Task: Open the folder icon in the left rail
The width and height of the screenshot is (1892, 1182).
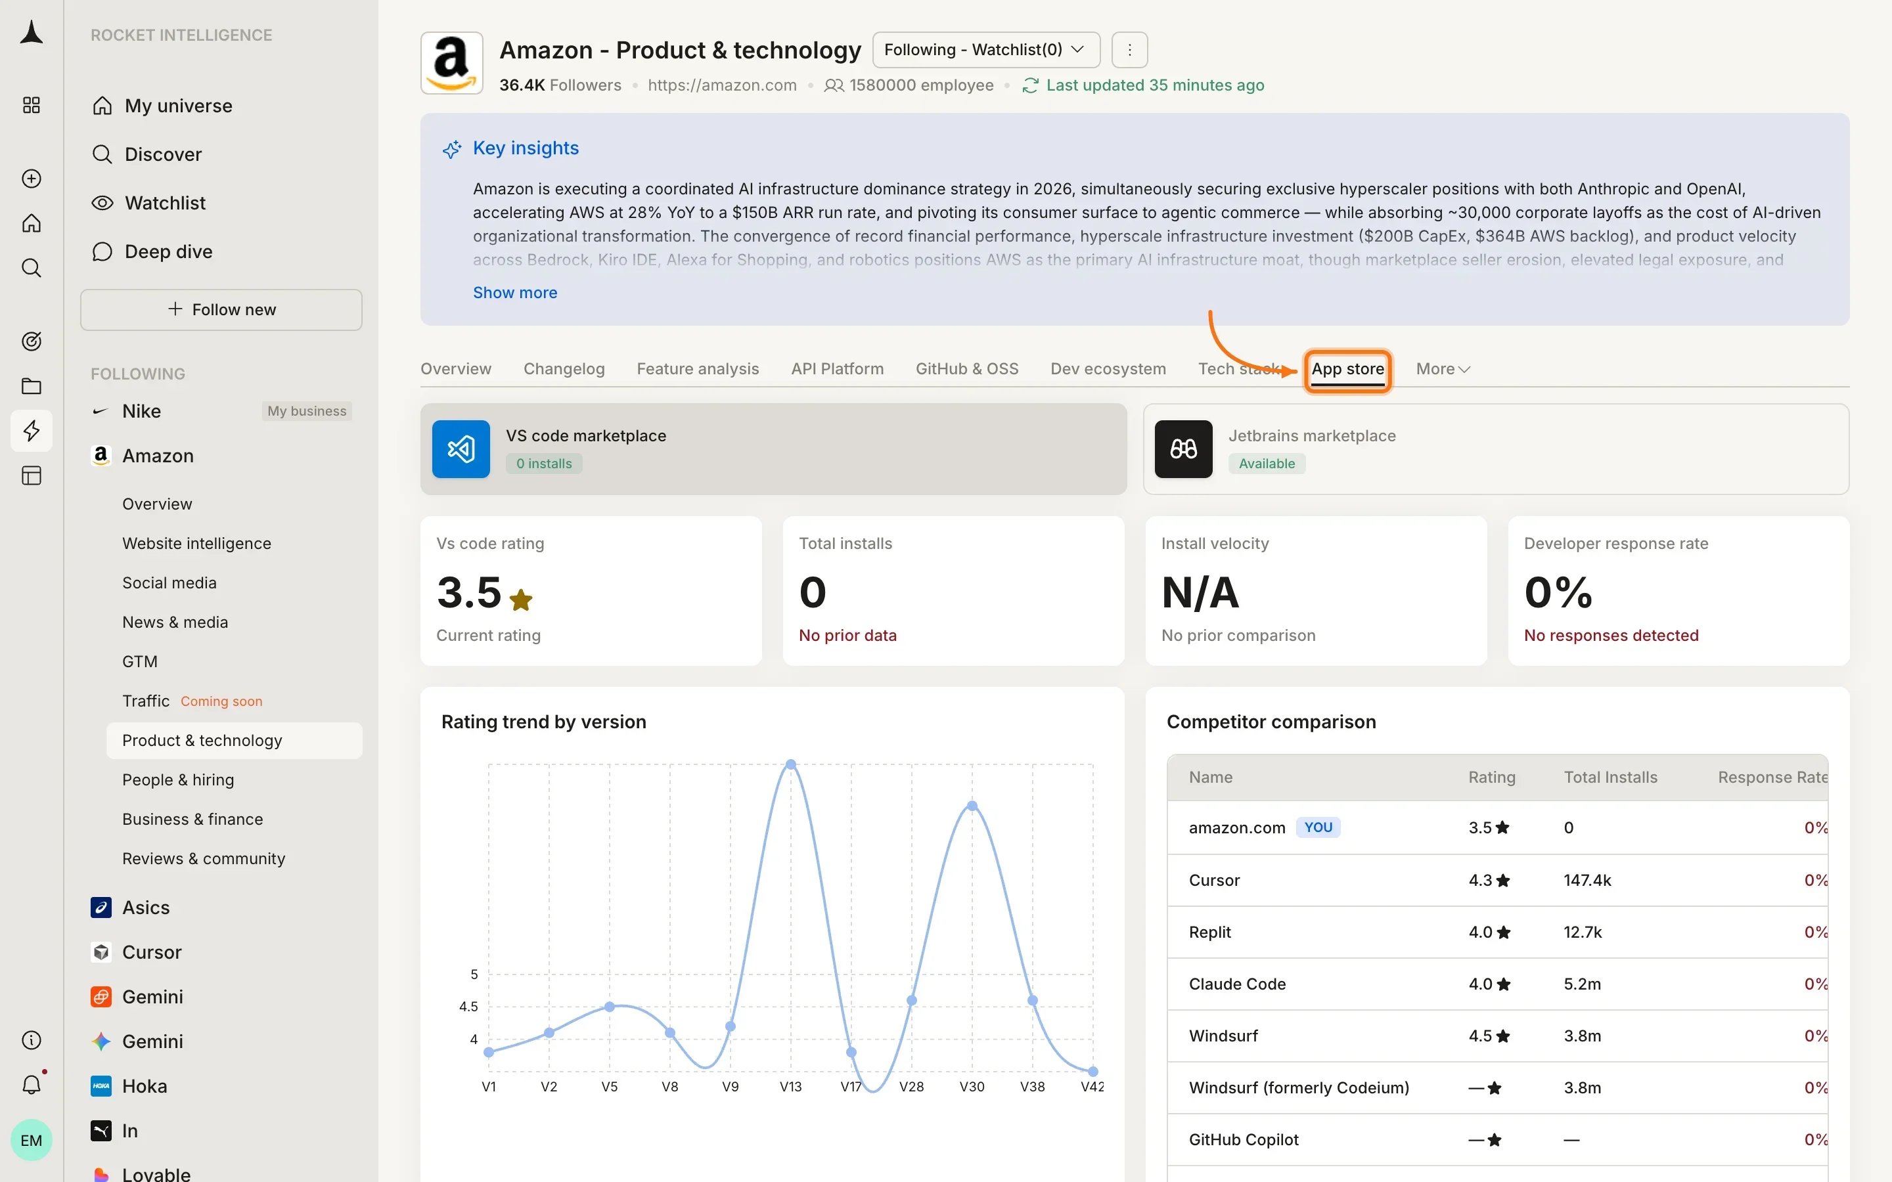Action: pyautogui.click(x=32, y=385)
